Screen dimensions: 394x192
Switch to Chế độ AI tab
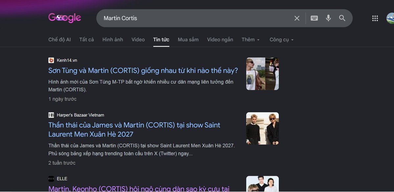point(60,40)
